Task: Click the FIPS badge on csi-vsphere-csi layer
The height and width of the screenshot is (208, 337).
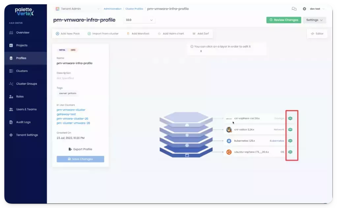Action: click(x=290, y=118)
